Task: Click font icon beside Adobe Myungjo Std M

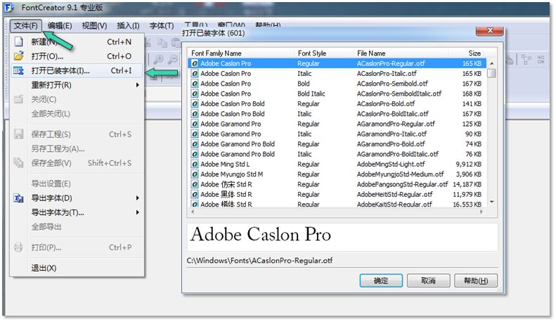Action: tap(195, 174)
